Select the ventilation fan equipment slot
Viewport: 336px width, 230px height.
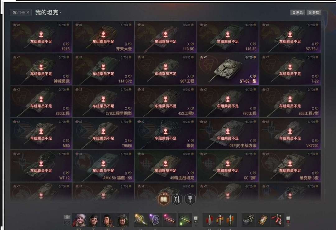(155, 220)
